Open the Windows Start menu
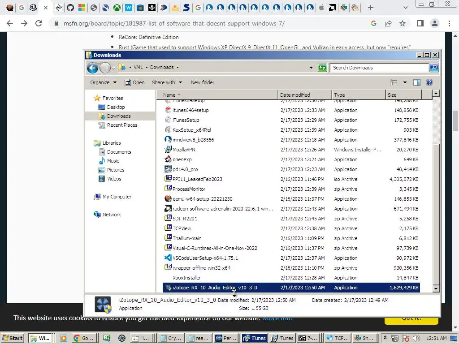Image resolution: width=459 pixels, height=344 pixels. click(12, 338)
